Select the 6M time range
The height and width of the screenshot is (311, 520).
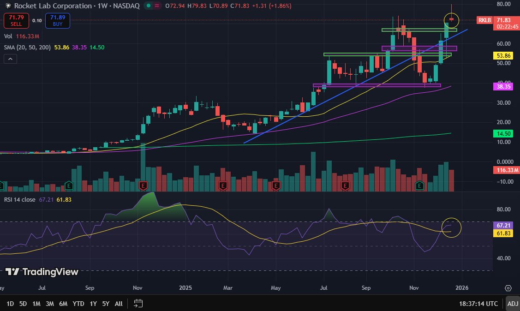coord(63,303)
